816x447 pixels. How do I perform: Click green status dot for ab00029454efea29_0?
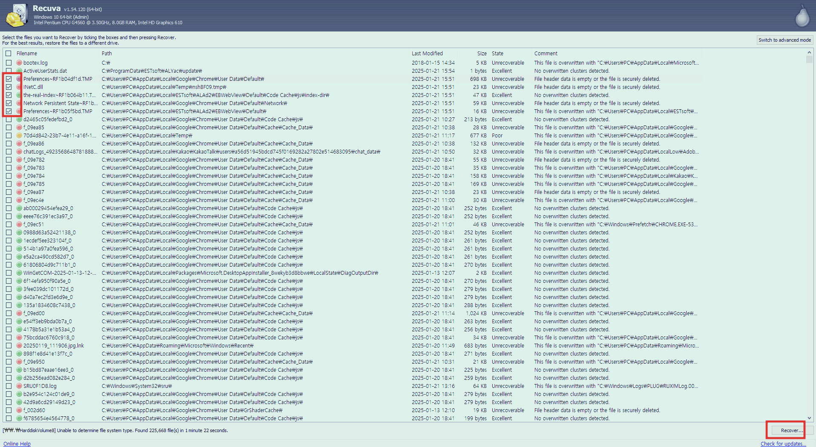point(19,208)
